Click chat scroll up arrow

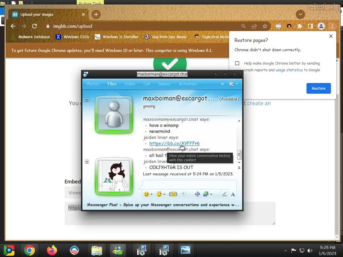point(239,121)
